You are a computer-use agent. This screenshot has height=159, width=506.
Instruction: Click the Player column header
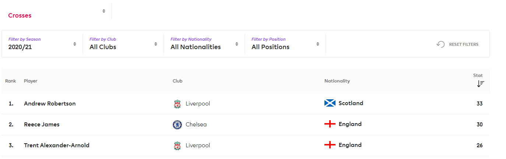pos(31,81)
